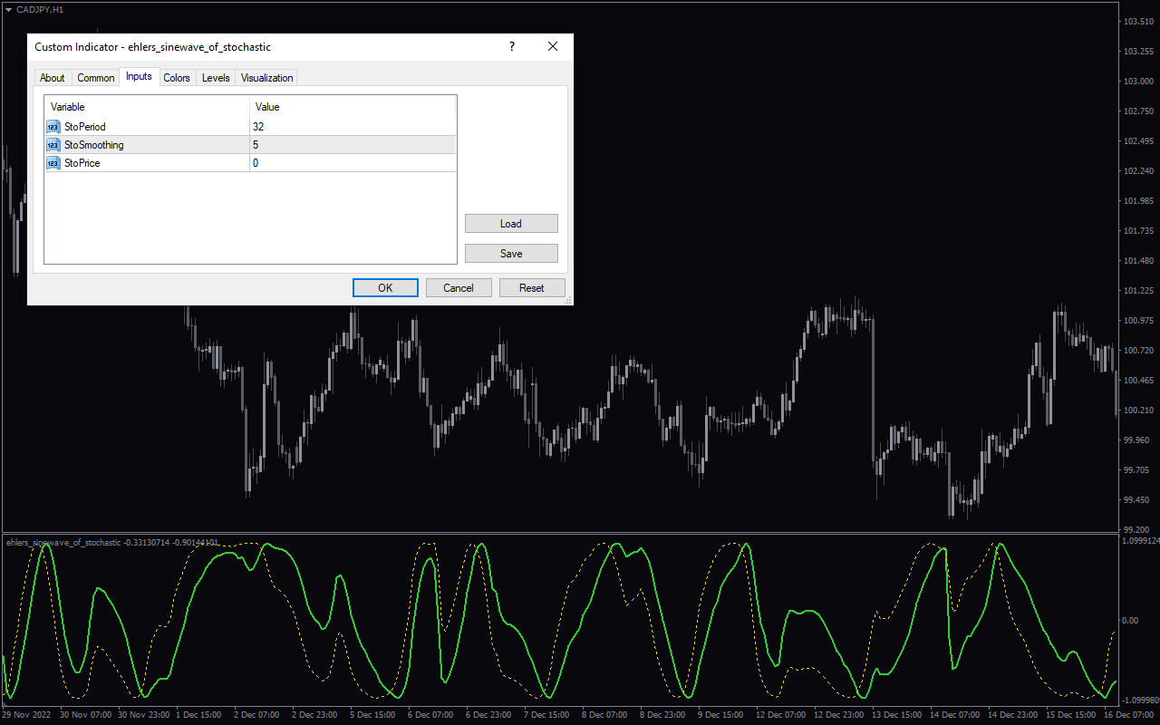Click the StoPrice variable name
The height and width of the screenshot is (725, 1160).
(82, 163)
